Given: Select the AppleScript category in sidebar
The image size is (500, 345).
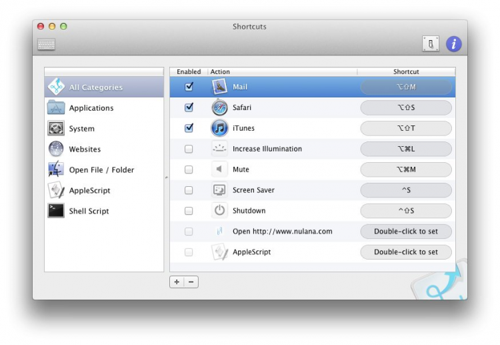Looking at the screenshot, I should pos(104,190).
